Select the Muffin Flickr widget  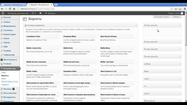(x=79, y=48)
